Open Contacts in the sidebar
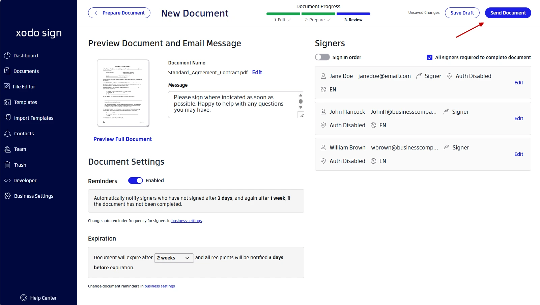This screenshot has height=305, width=540. pos(24,133)
